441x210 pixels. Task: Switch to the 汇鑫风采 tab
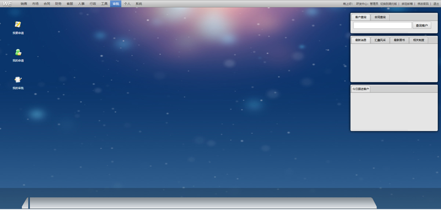[x=380, y=40]
